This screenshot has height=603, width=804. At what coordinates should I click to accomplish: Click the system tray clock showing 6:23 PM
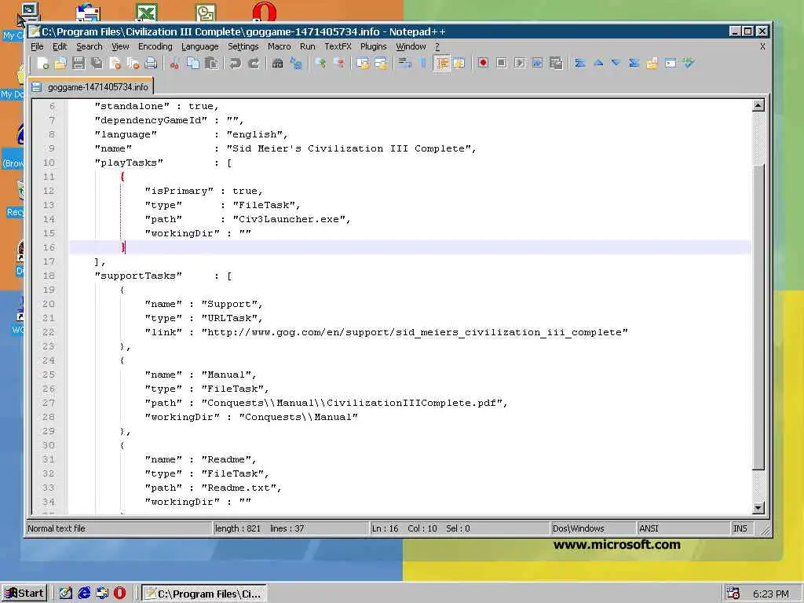(771, 594)
